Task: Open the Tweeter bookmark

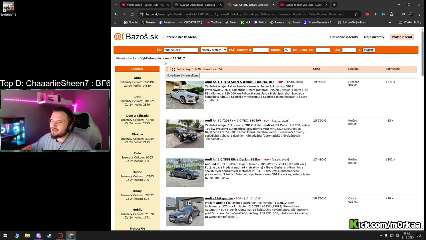Action: coord(148,22)
